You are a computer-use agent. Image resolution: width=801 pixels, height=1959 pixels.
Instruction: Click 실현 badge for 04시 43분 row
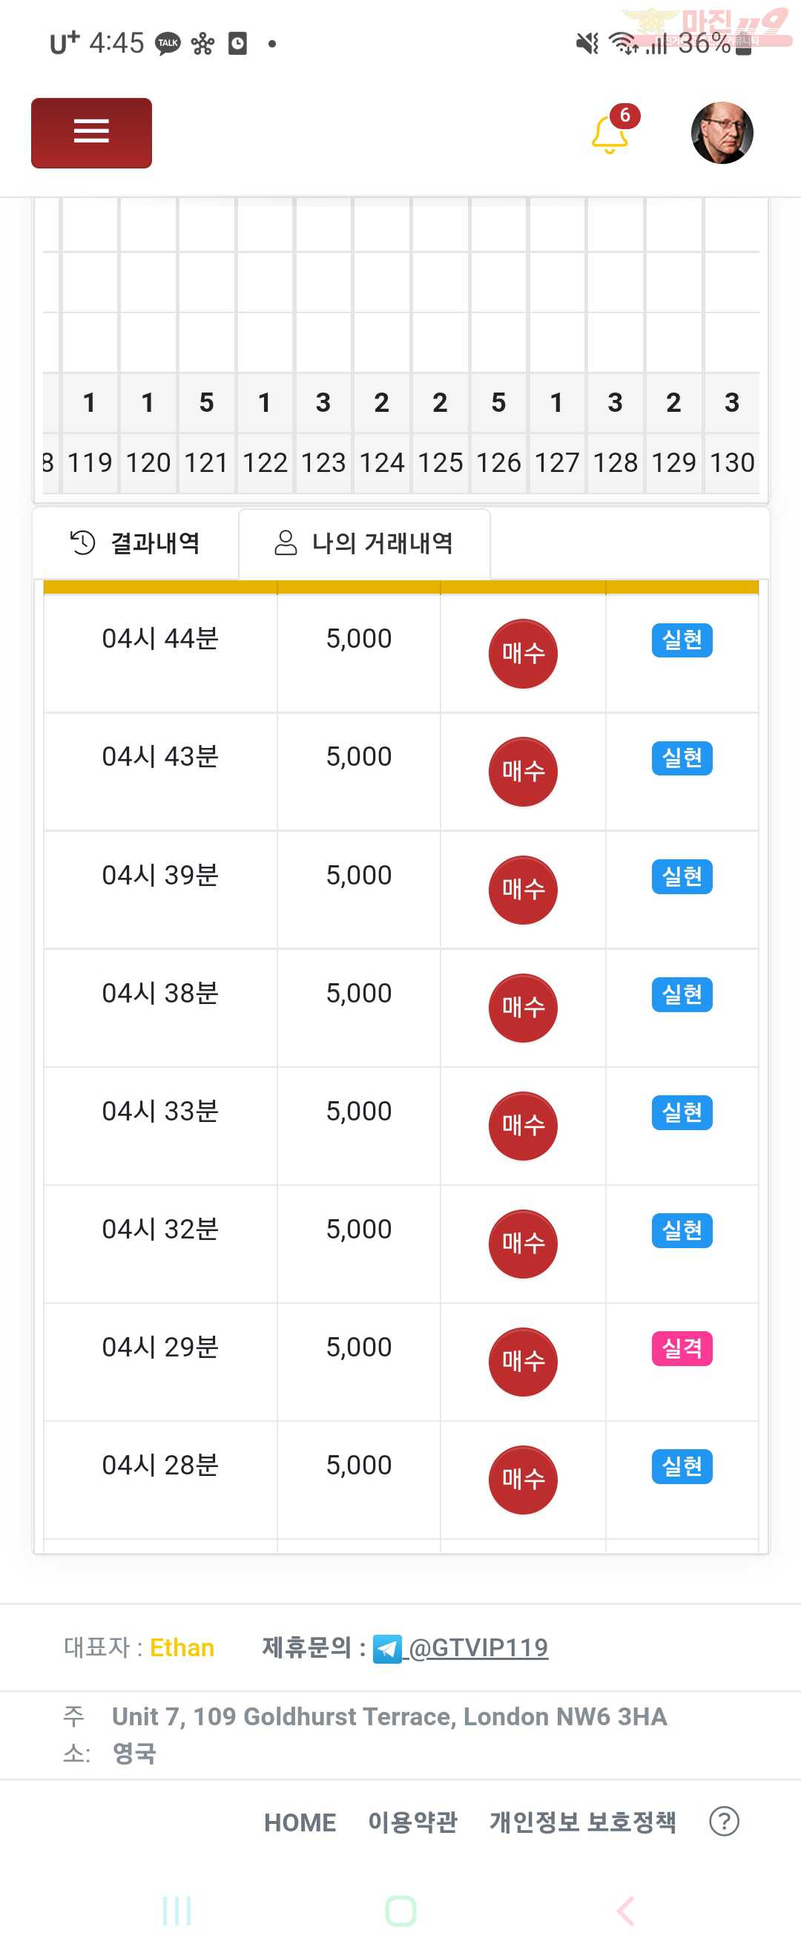tap(682, 758)
